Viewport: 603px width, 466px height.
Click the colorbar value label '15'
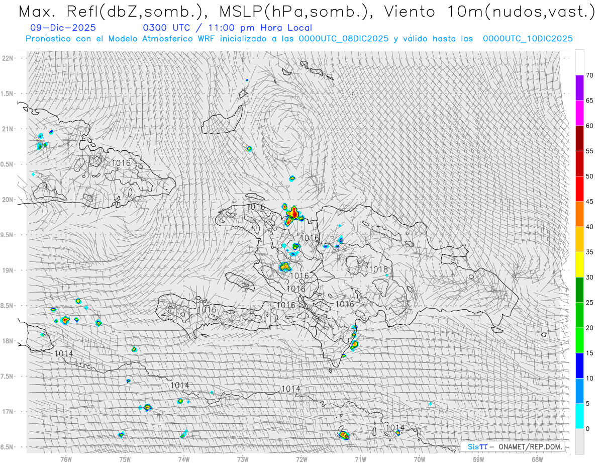click(x=589, y=353)
